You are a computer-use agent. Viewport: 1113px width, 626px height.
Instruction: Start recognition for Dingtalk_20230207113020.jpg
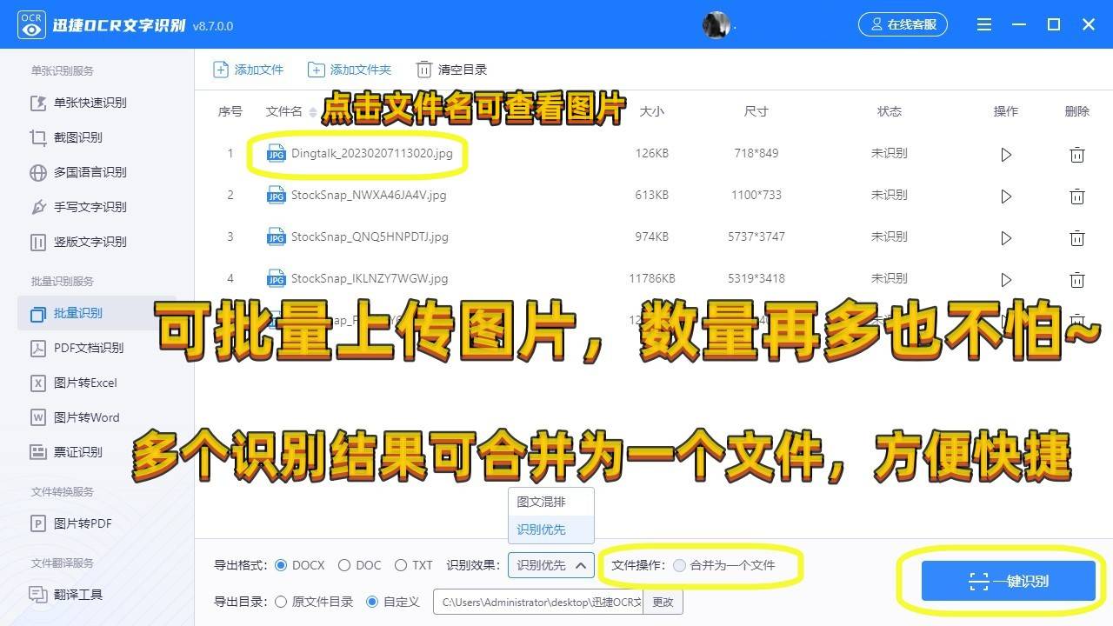(x=1006, y=155)
